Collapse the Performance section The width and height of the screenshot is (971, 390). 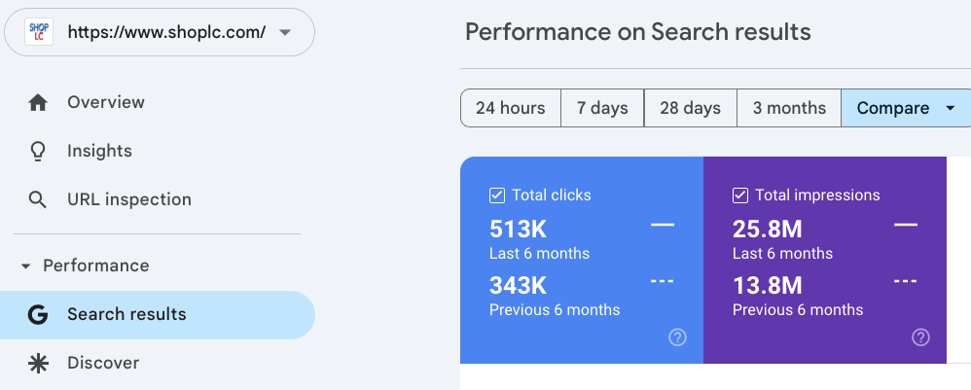[25, 266]
